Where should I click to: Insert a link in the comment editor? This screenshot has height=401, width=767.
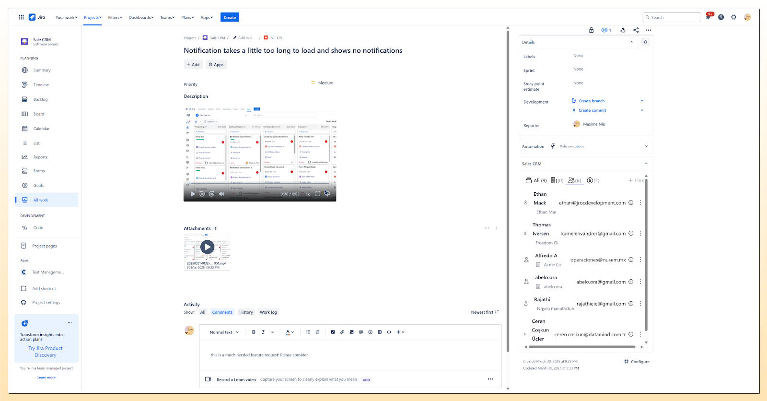[342, 332]
